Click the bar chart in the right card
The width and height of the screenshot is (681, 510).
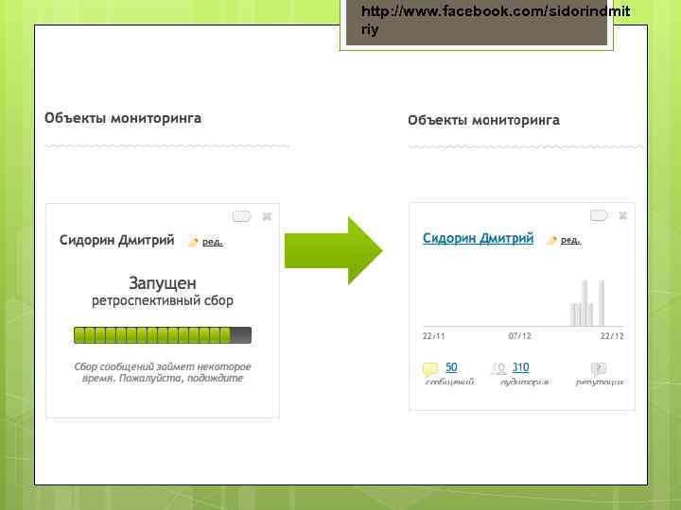click(x=523, y=302)
